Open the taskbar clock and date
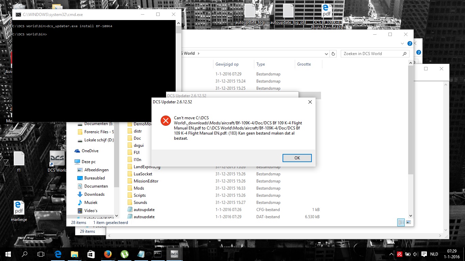465x261 pixels. point(452,254)
